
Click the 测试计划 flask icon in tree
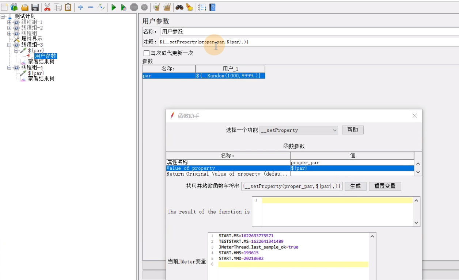(x=10, y=16)
